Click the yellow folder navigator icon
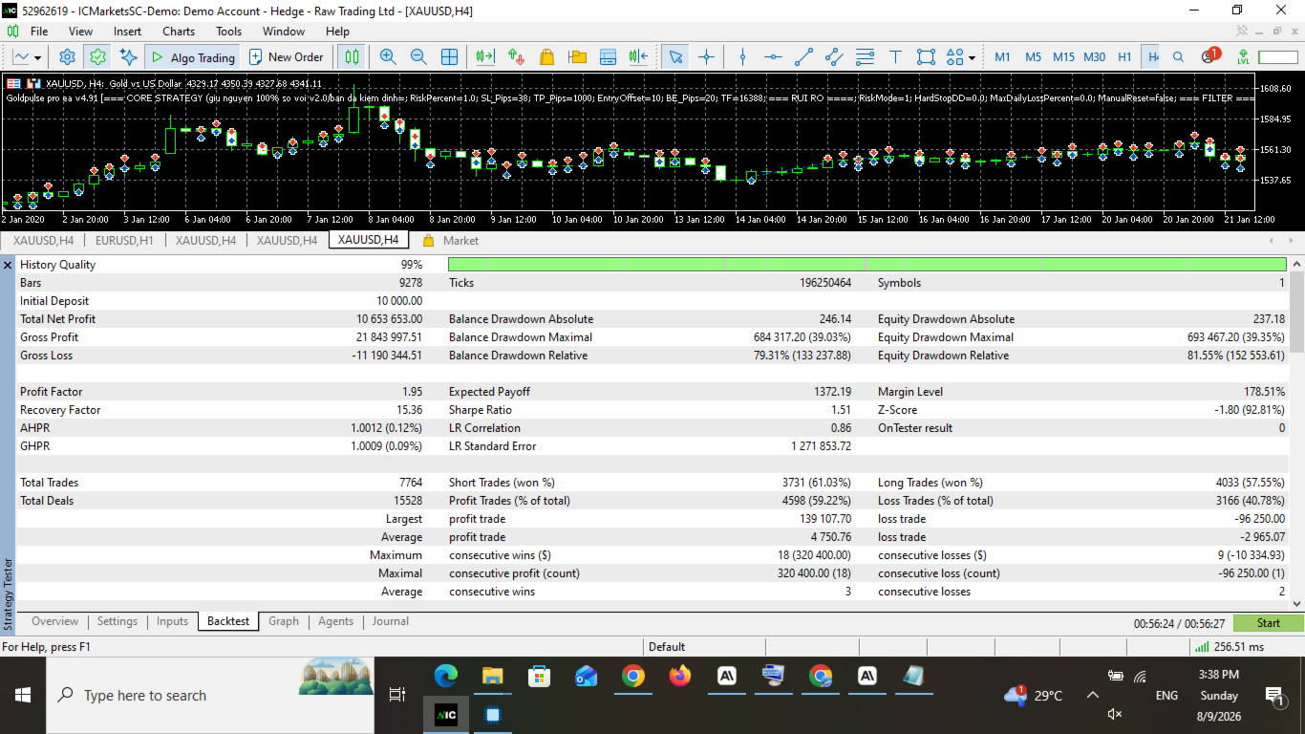The height and width of the screenshot is (734, 1305). [x=577, y=56]
